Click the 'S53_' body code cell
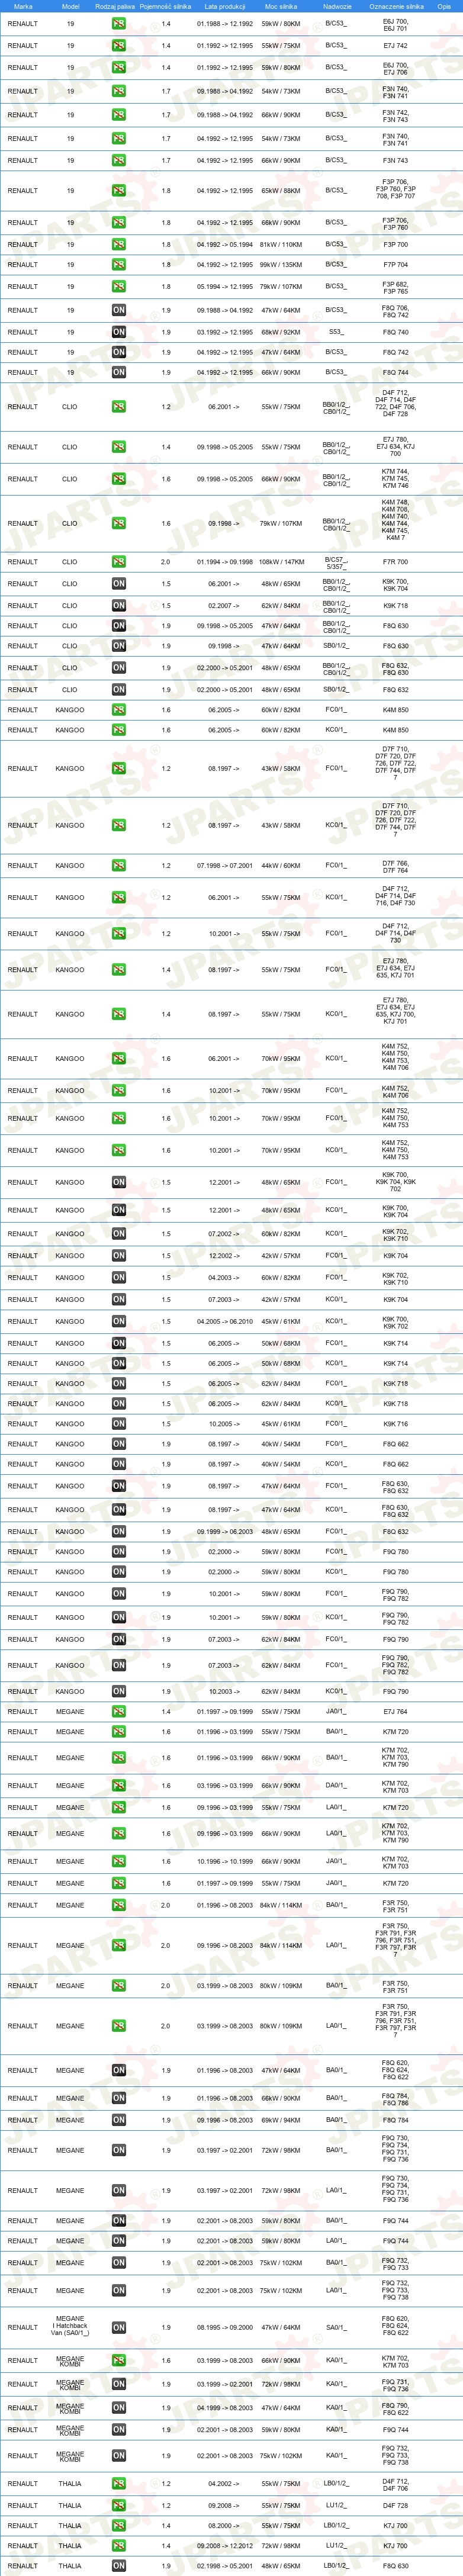The image size is (463, 2576). point(336,332)
